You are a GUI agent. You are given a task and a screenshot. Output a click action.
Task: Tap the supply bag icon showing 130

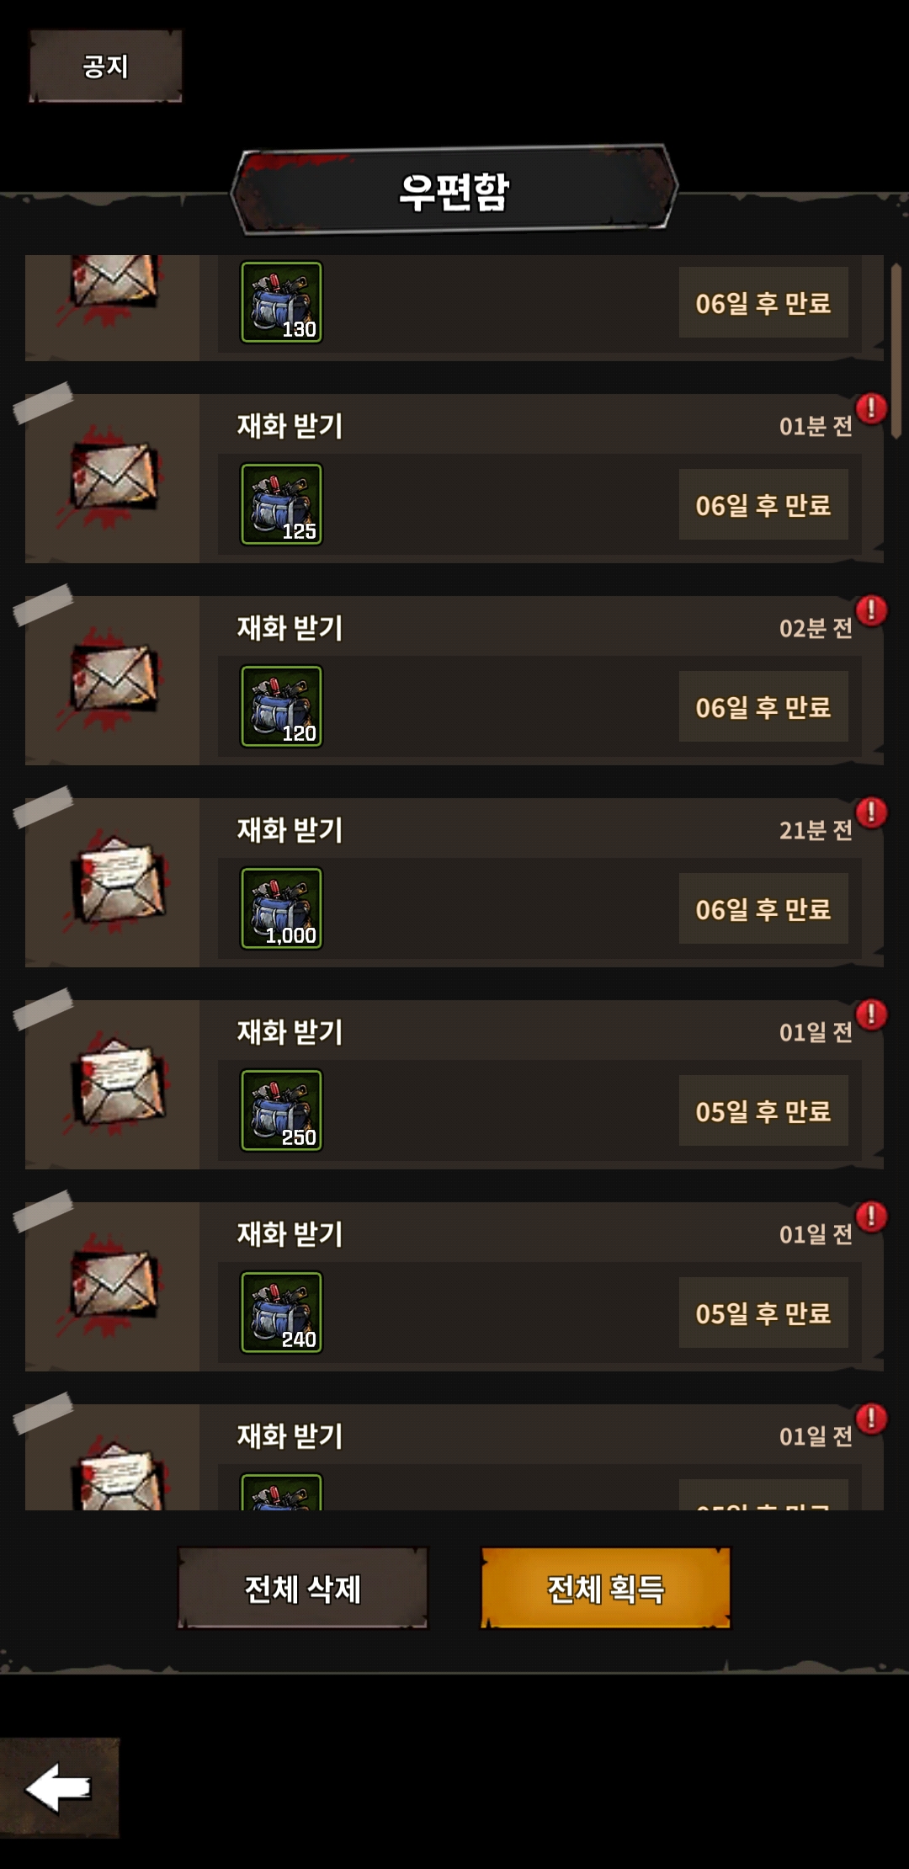pyautogui.click(x=282, y=302)
